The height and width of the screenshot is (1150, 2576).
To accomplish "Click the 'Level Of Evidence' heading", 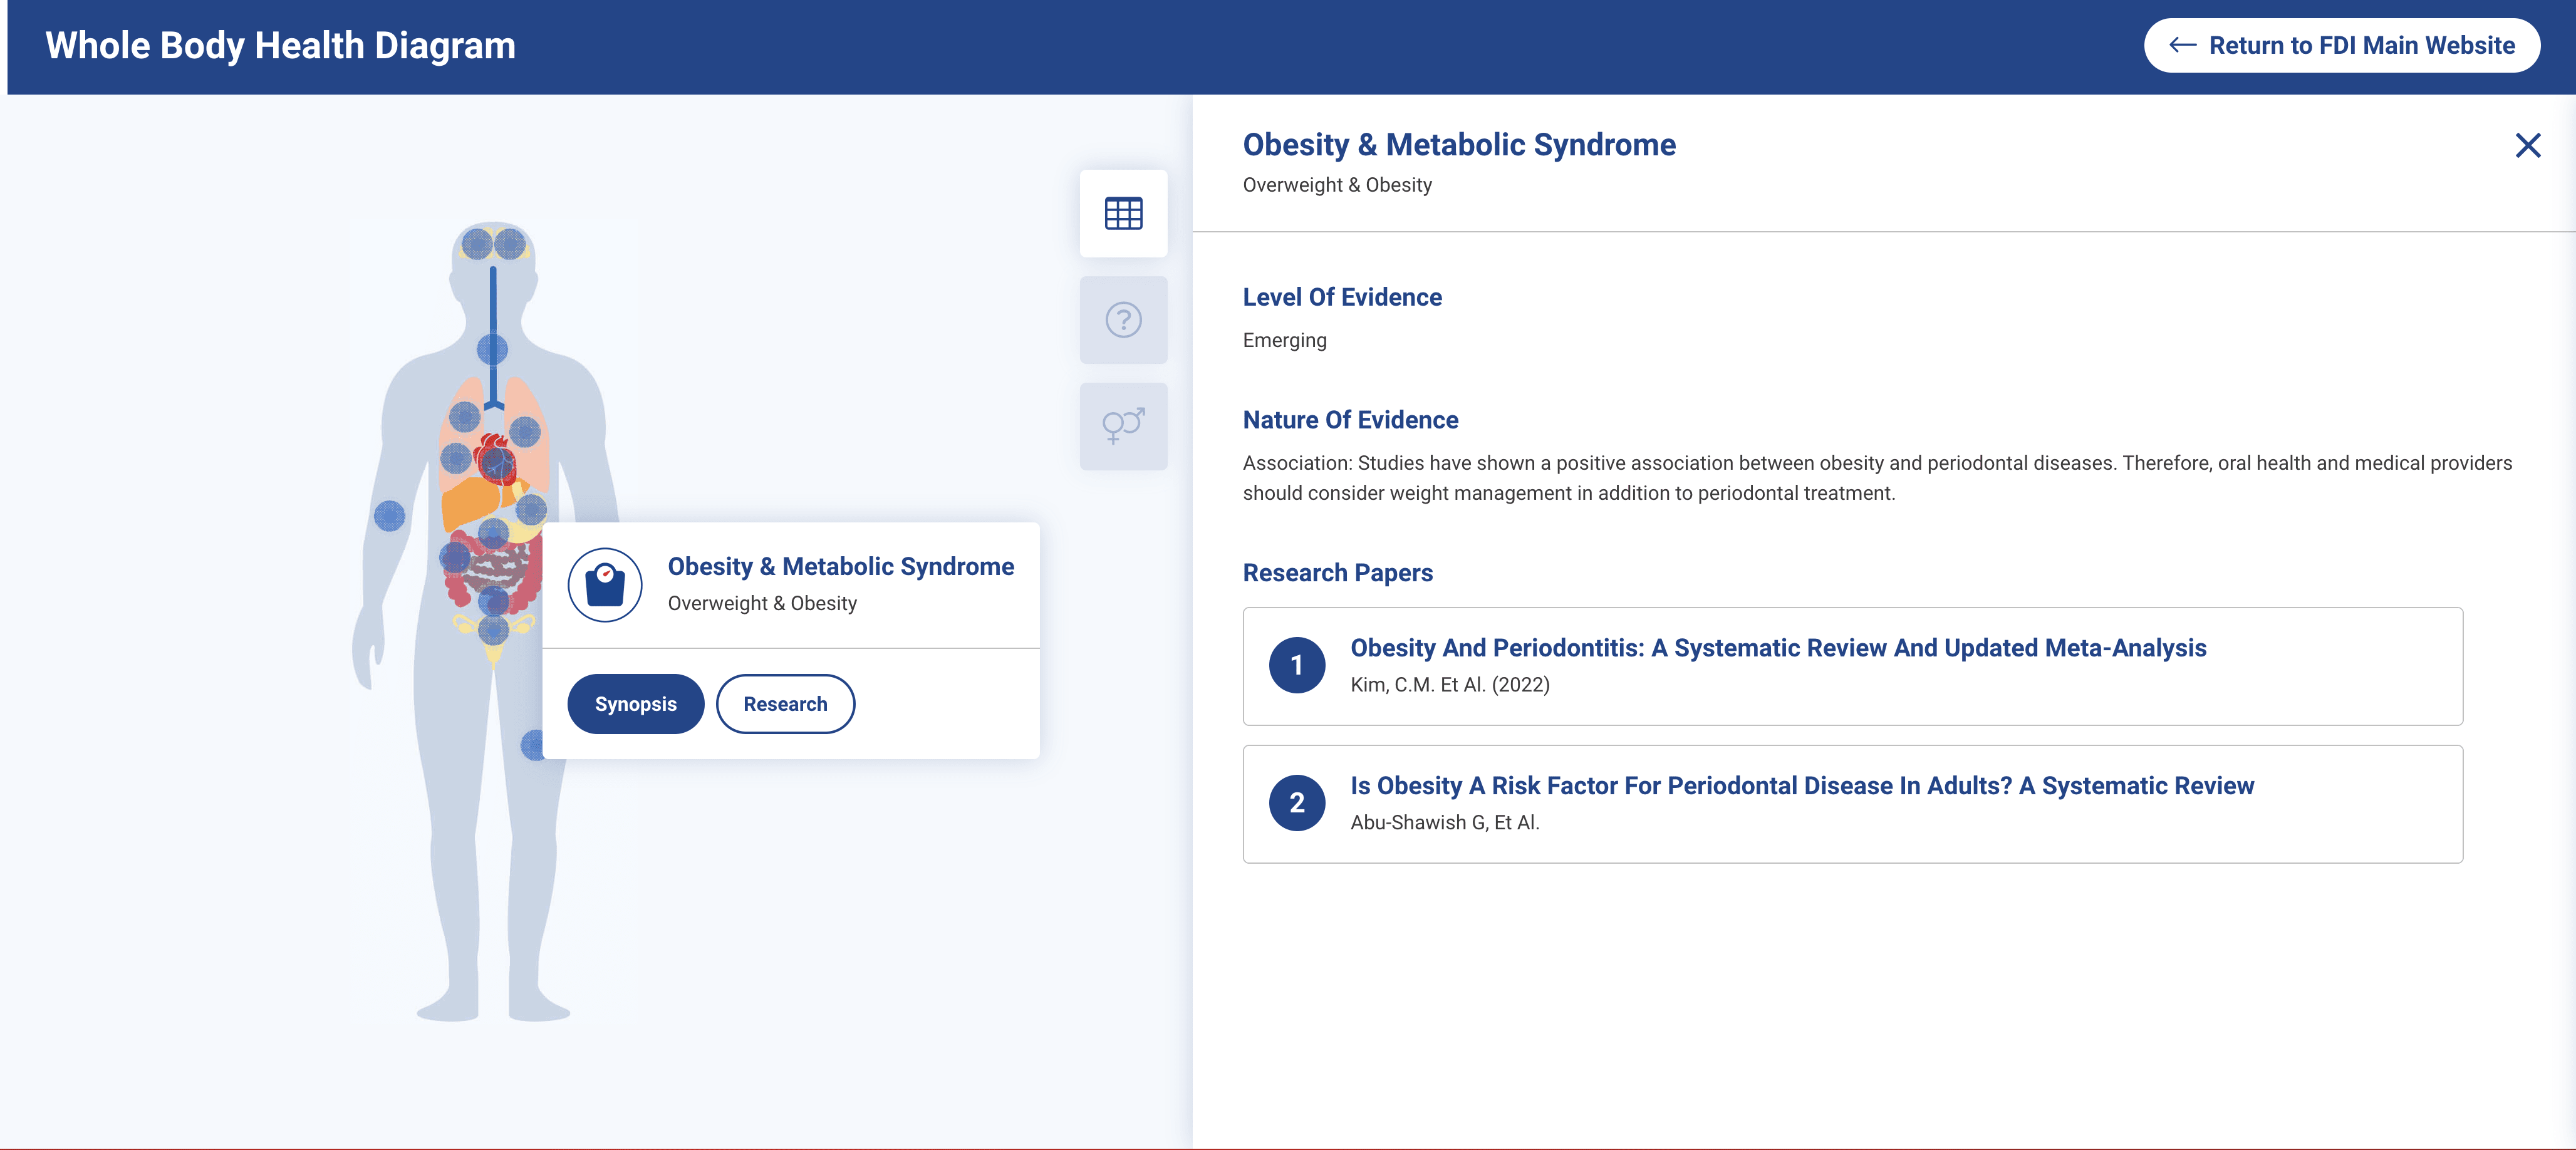I will tap(1341, 297).
